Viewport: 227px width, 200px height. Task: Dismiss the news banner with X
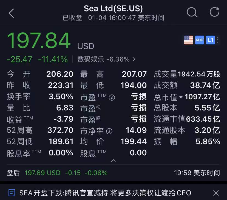coord(216,193)
